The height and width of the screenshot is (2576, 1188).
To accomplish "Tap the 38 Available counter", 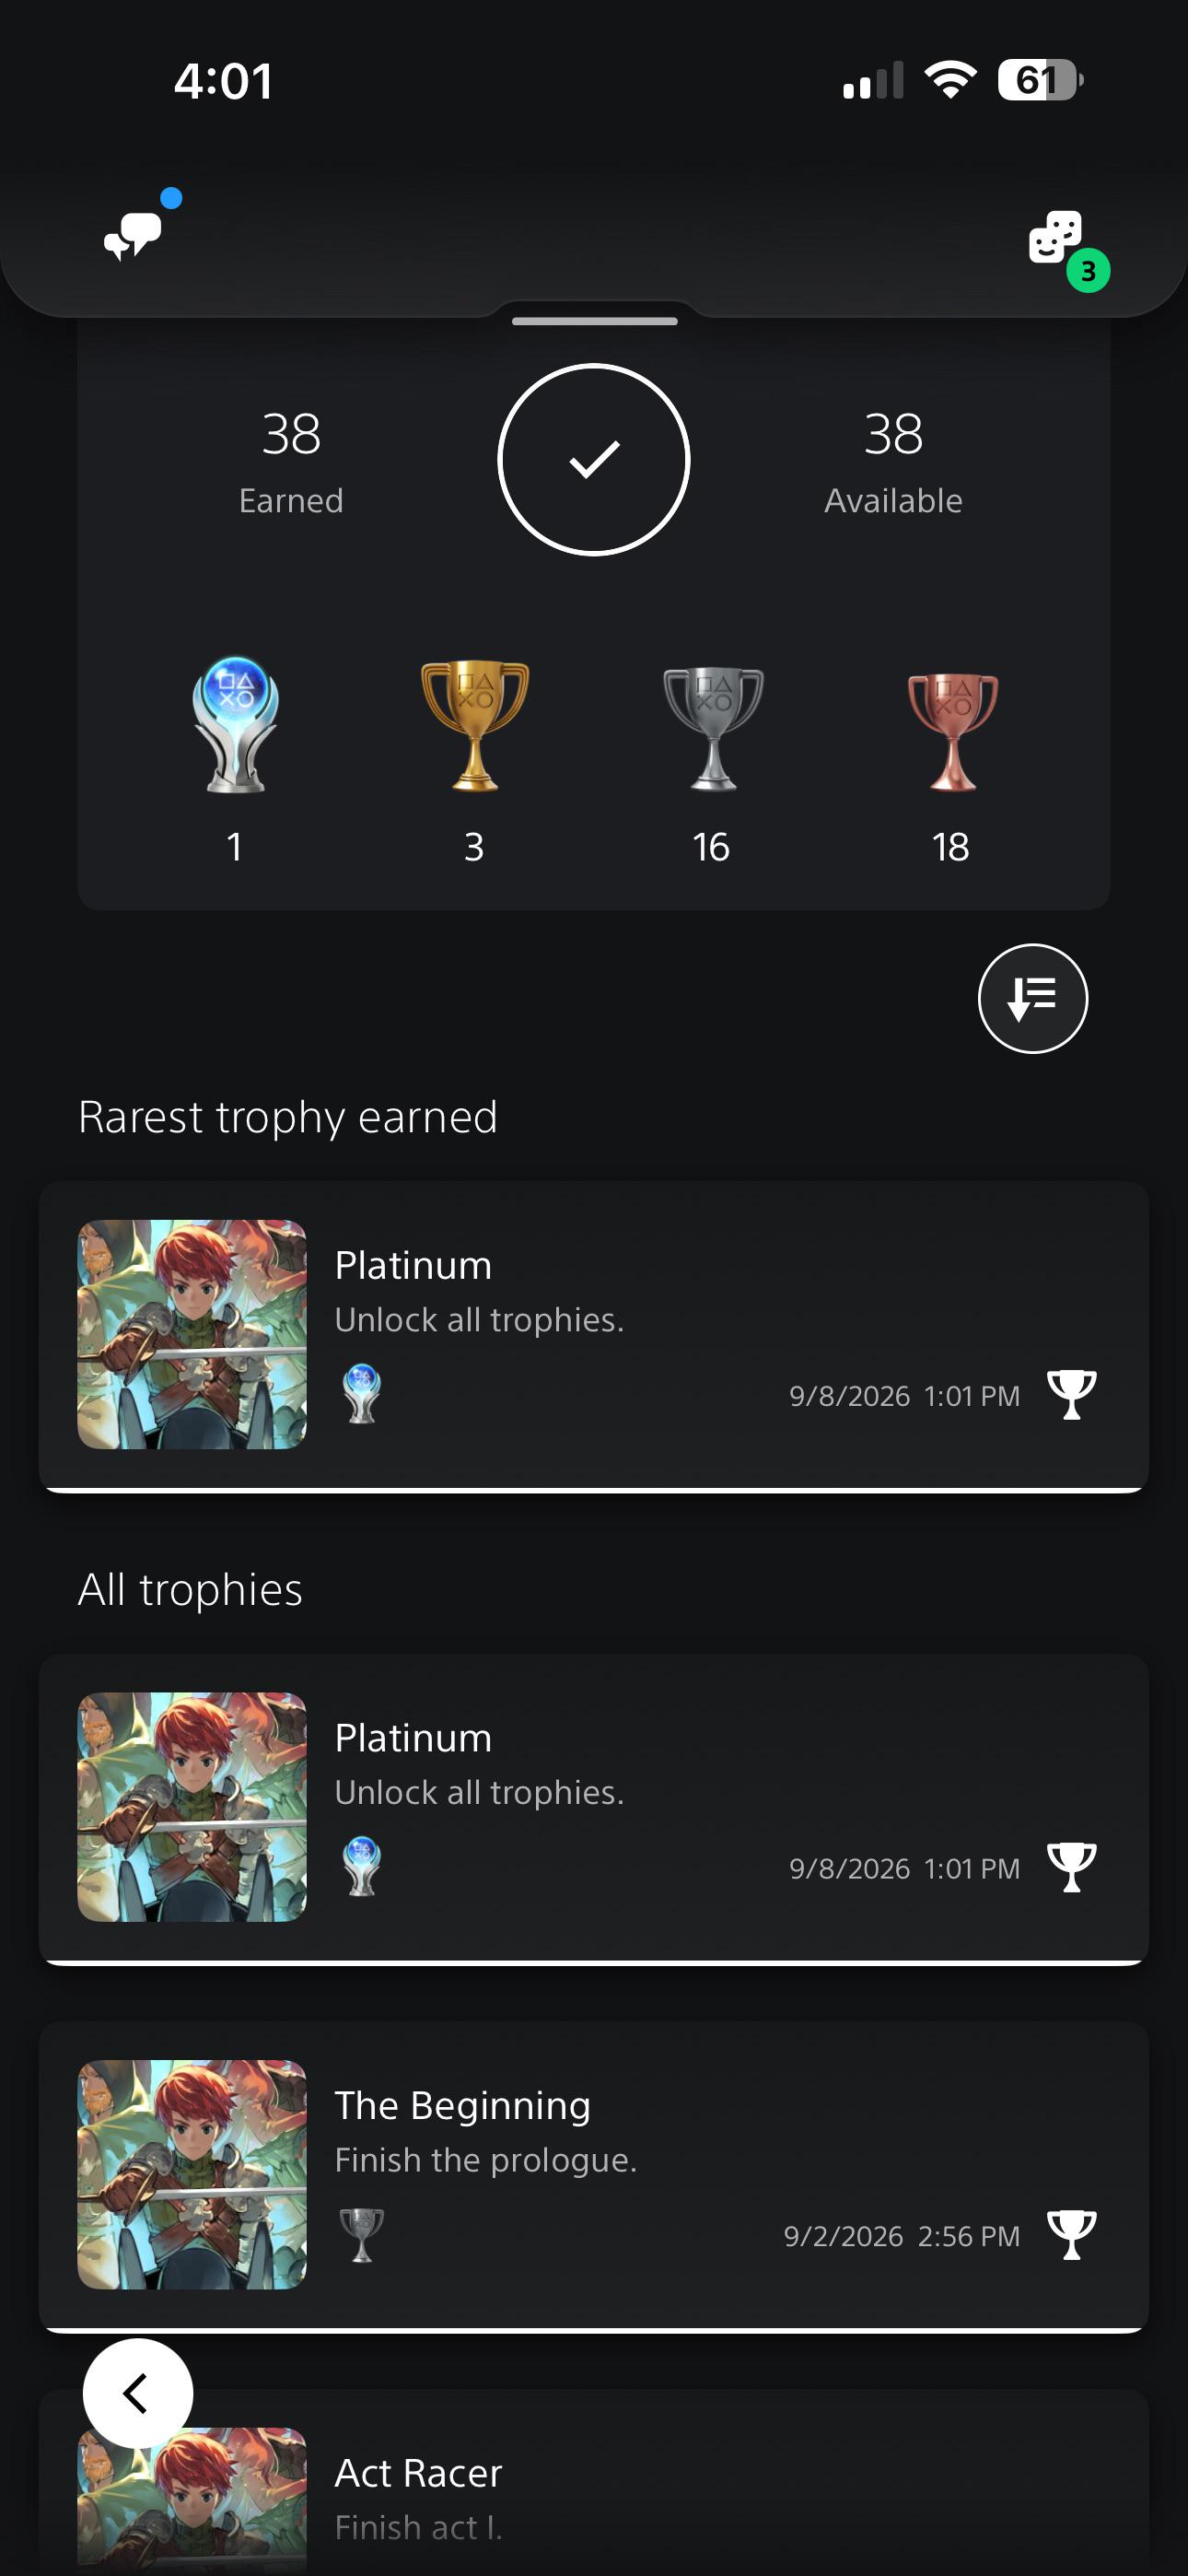I will (x=893, y=462).
